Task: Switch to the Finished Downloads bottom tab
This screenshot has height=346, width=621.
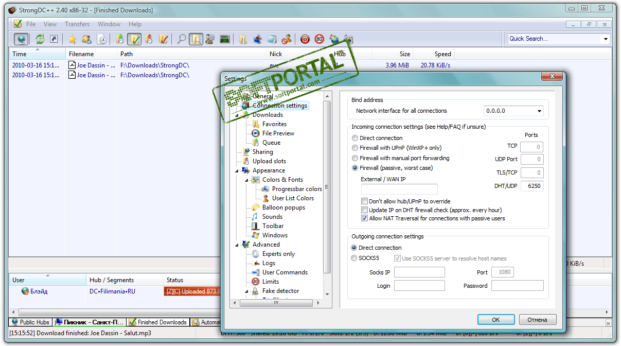Action: [x=158, y=322]
